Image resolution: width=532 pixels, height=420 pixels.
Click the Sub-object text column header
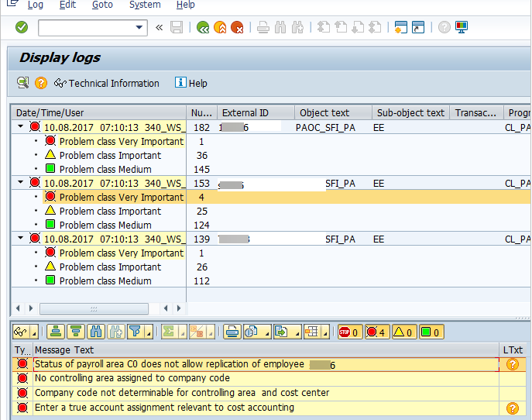(x=410, y=112)
